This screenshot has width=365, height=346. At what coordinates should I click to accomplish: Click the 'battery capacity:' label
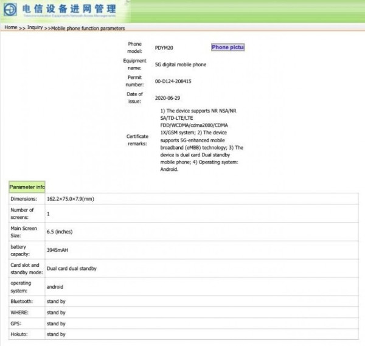[20, 251]
